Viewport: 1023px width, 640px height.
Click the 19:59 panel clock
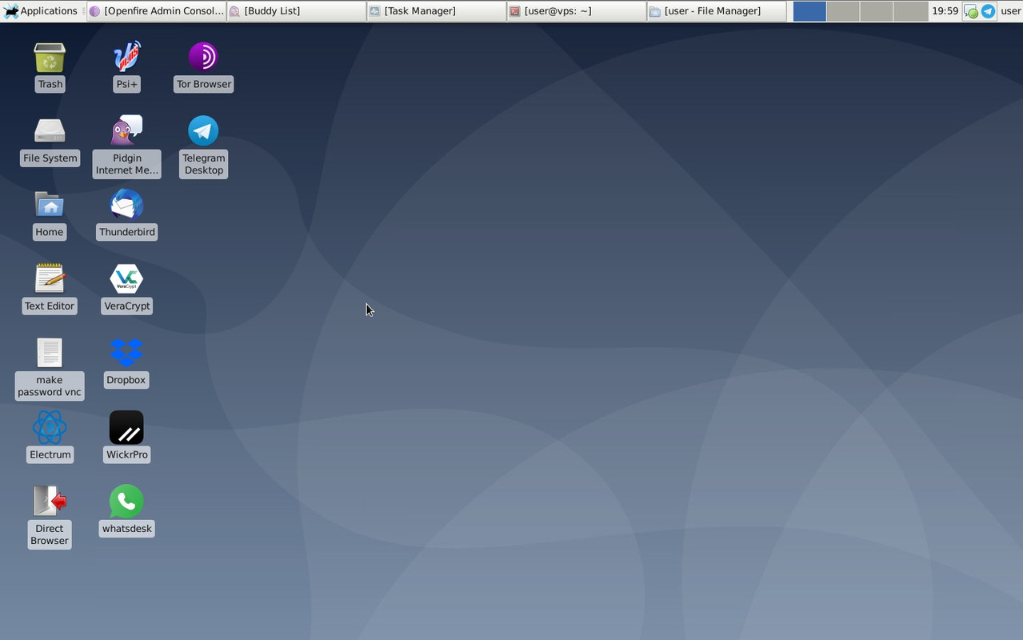click(x=945, y=11)
